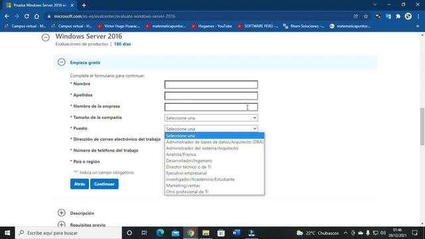Open the weather widget 22°C Chubascos
This screenshot has width=425, height=239.
[x=317, y=233]
